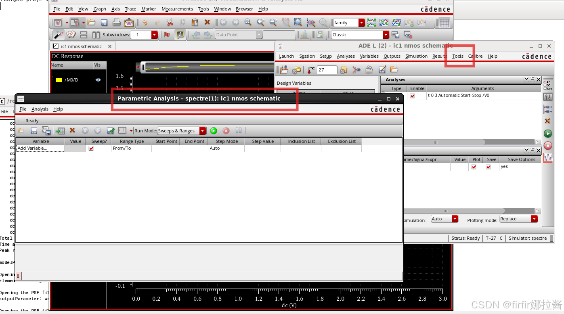Delete selected item using ADE L sidebar X
564x314 pixels.
click(x=548, y=121)
